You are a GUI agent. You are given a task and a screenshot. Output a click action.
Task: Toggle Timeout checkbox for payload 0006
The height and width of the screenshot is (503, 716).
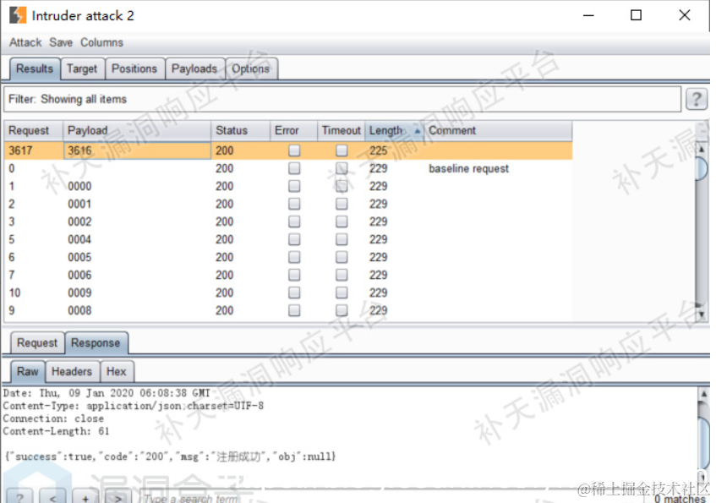click(342, 275)
